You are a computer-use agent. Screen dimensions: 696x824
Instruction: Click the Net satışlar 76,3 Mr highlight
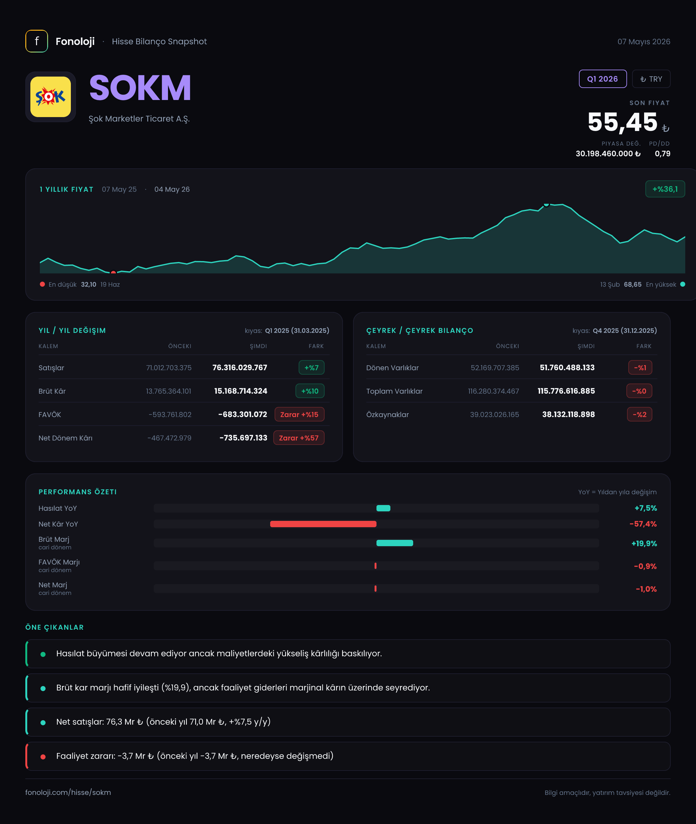tap(348, 722)
